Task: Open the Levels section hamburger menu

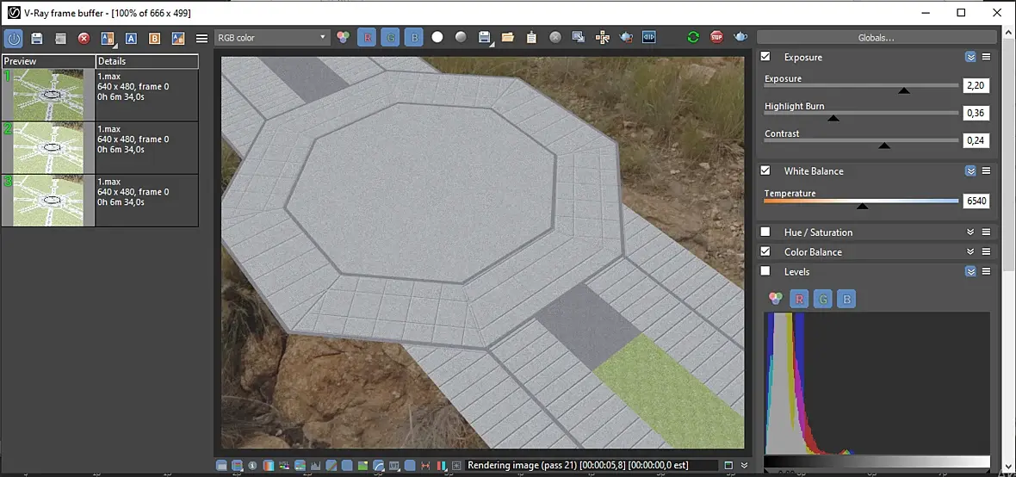Action: click(x=986, y=271)
